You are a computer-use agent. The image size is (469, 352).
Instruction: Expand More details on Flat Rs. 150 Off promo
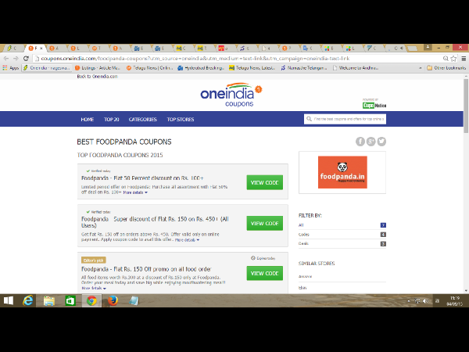tap(93, 289)
